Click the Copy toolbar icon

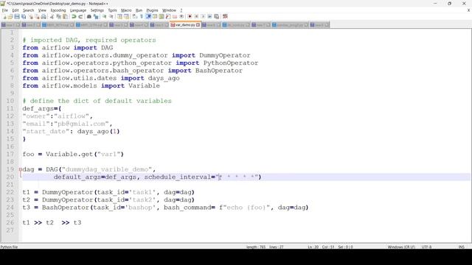[x=58, y=16]
